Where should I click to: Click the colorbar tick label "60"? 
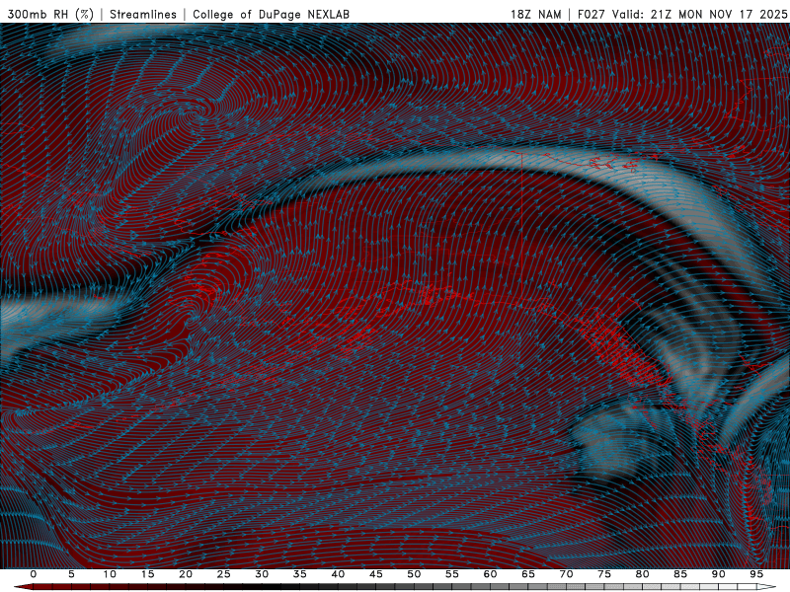(x=490, y=574)
